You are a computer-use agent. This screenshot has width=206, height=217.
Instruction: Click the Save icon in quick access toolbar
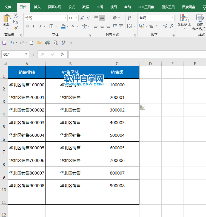(x=4, y=43)
